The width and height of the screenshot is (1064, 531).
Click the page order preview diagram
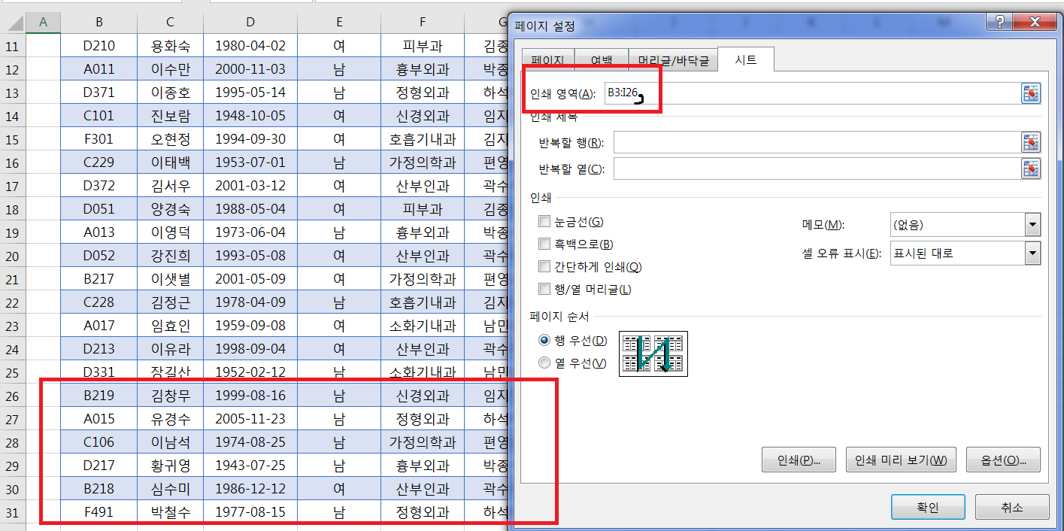[653, 353]
